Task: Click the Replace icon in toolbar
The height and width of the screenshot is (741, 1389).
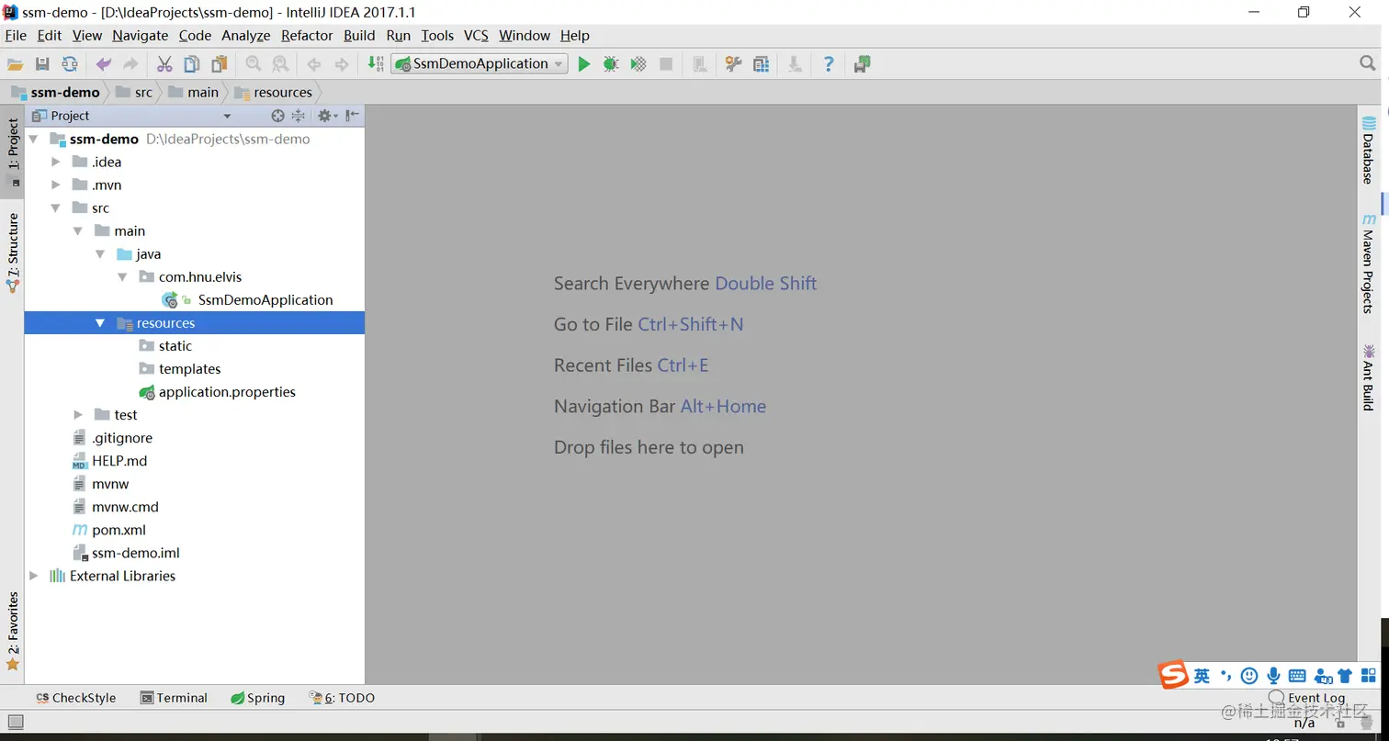Action: pos(280,64)
